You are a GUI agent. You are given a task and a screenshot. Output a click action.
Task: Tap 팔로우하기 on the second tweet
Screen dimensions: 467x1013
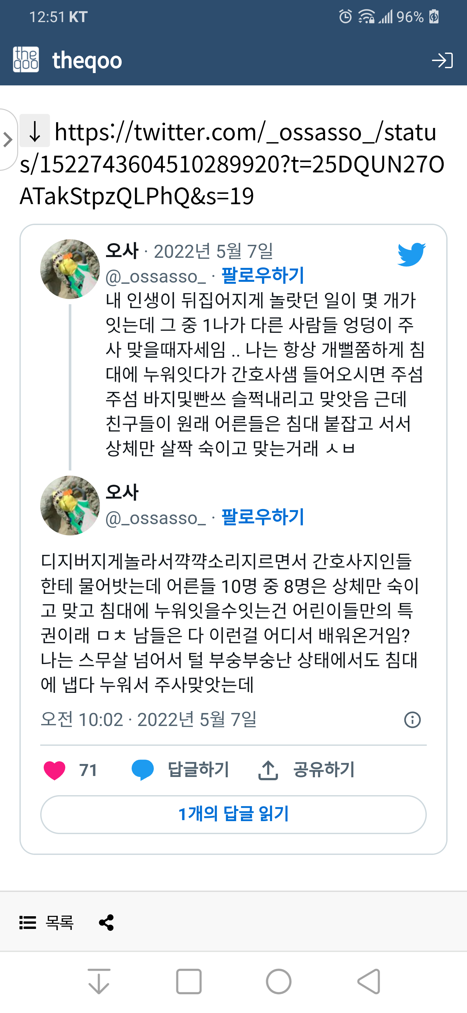tap(263, 517)
